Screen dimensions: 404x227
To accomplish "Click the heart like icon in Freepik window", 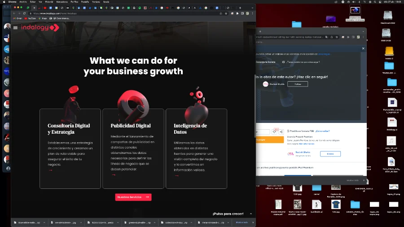I will tap(274, 132).
